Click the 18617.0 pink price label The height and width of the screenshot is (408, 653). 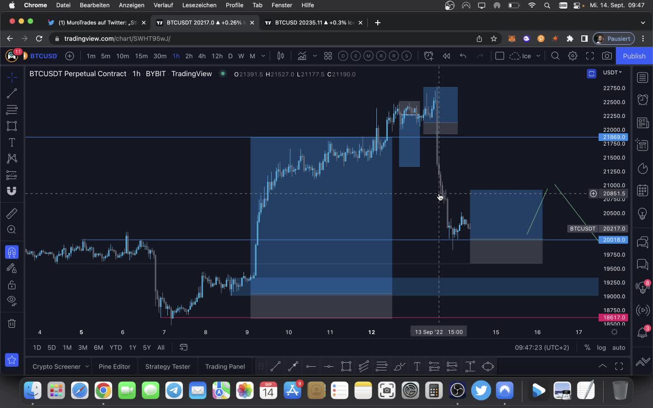pos(613,318)
